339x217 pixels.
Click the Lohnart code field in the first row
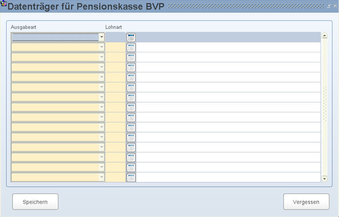coord(115,37)
